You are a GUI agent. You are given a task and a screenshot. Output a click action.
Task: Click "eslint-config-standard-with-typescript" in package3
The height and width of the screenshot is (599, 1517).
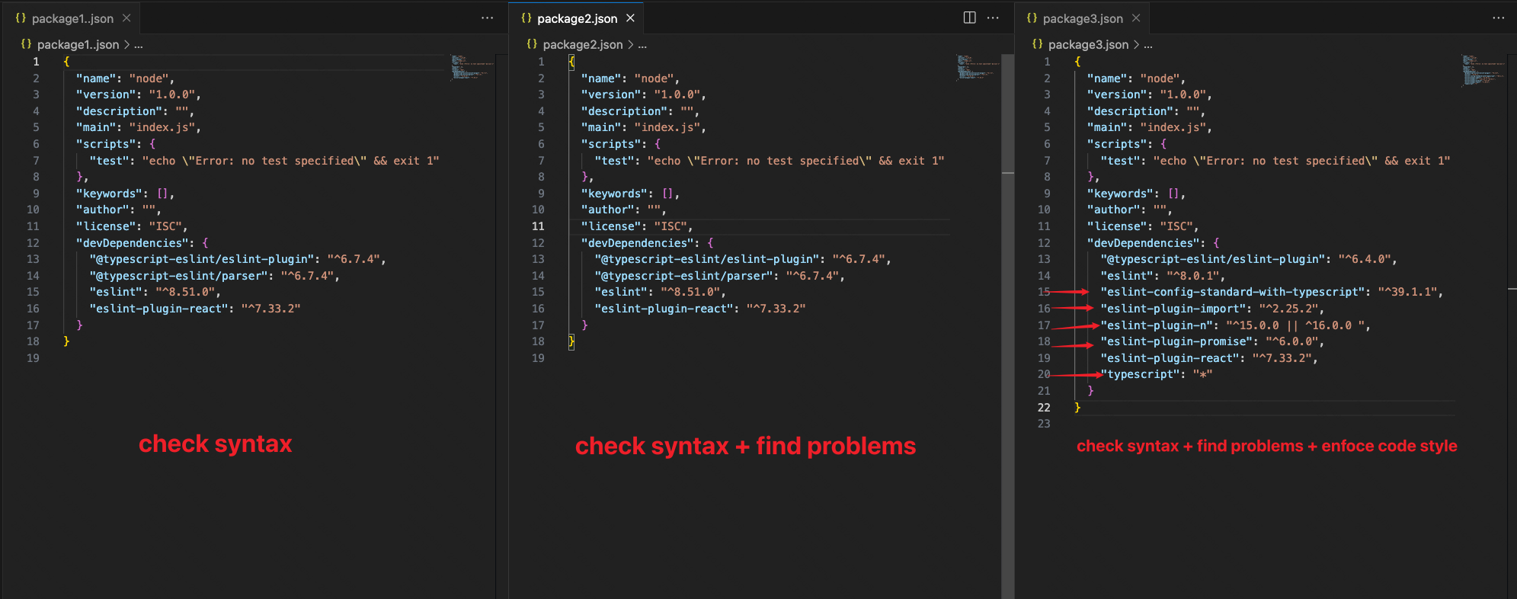click(x=1234, y=292)
